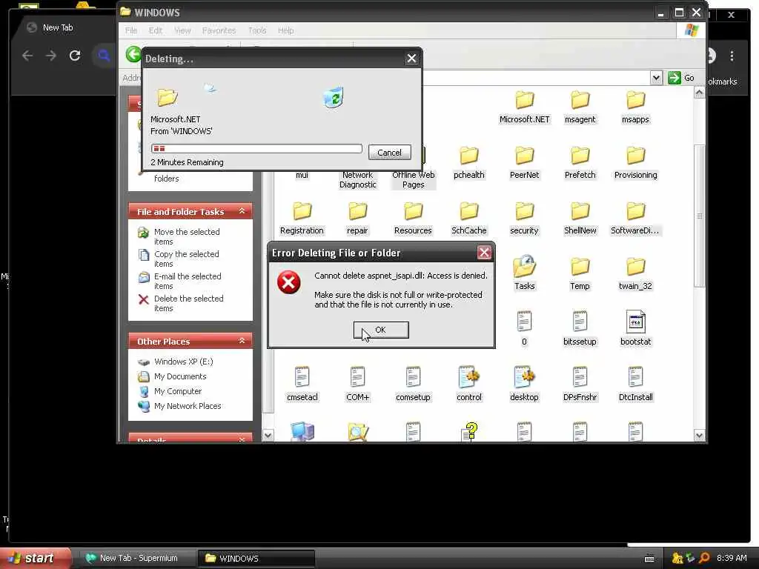Viewport: 759px width, 569px height.
Task: Select the desktop settings file
Action: pyautogui.click(x=524, y=385)
